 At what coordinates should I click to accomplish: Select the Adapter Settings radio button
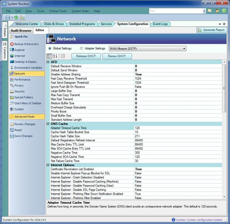point(82,48)
